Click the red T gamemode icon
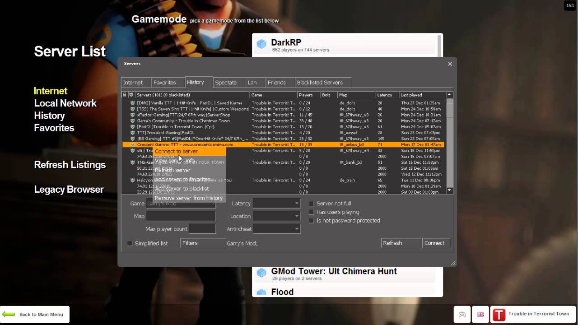Screen dimensions: 578x325 point(499,315)
